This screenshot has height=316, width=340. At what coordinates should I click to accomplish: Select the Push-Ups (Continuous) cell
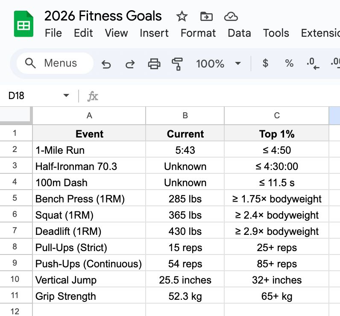pos(89,263)
